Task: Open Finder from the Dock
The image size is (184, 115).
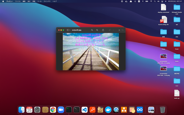Action: 22,110
